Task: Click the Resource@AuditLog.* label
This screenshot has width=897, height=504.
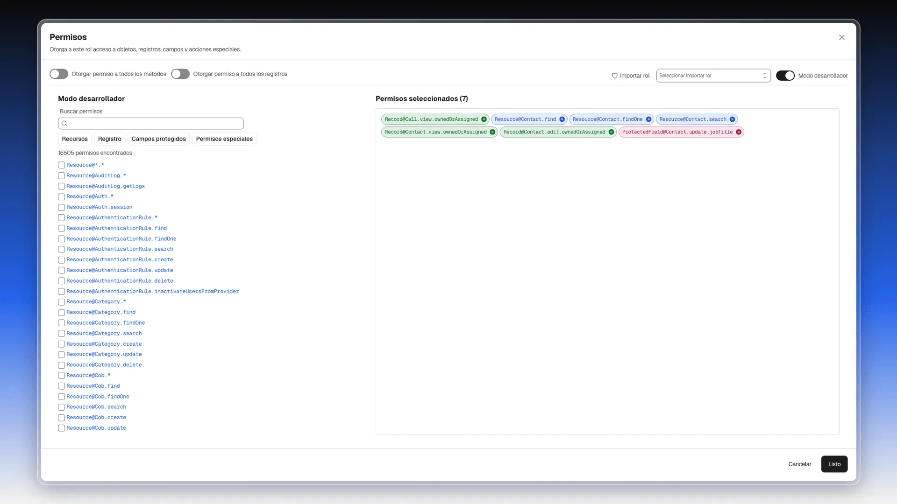Action: [x=96, y=176]
